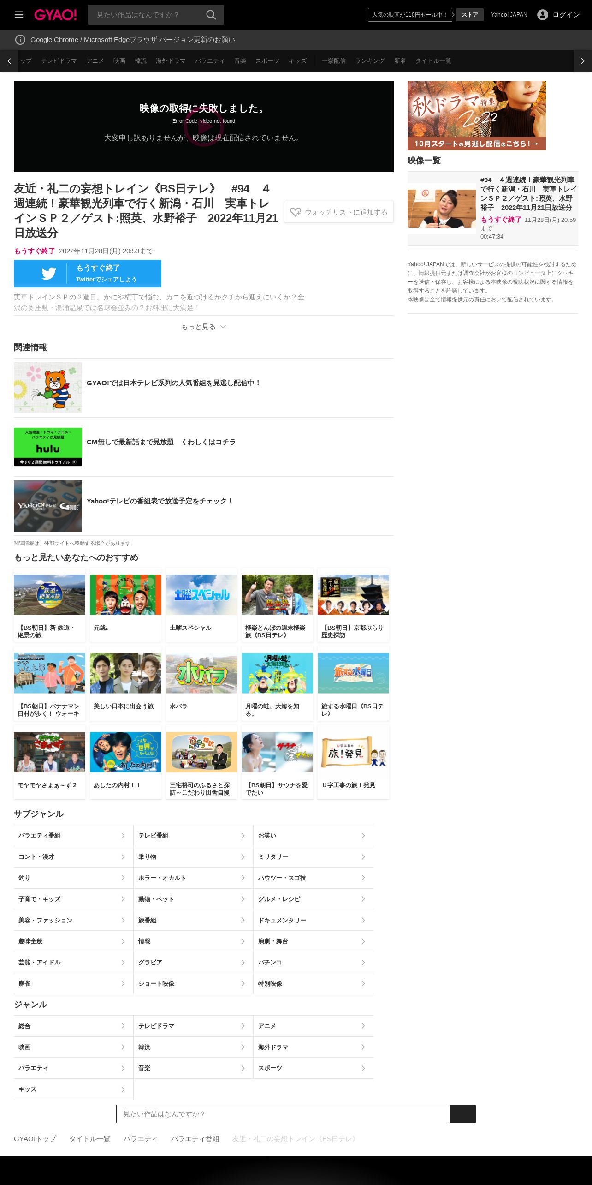Select テレビドラマ in top navigation

59,61
